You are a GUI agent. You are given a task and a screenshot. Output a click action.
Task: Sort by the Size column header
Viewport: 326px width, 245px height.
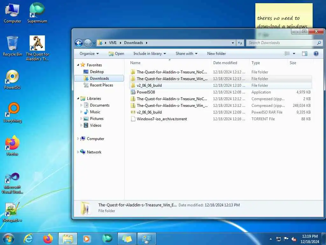pyautogui.click(x=293, y=63)
